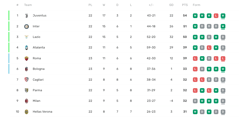Click the Hellas Verona crest icon

point(27,112)
